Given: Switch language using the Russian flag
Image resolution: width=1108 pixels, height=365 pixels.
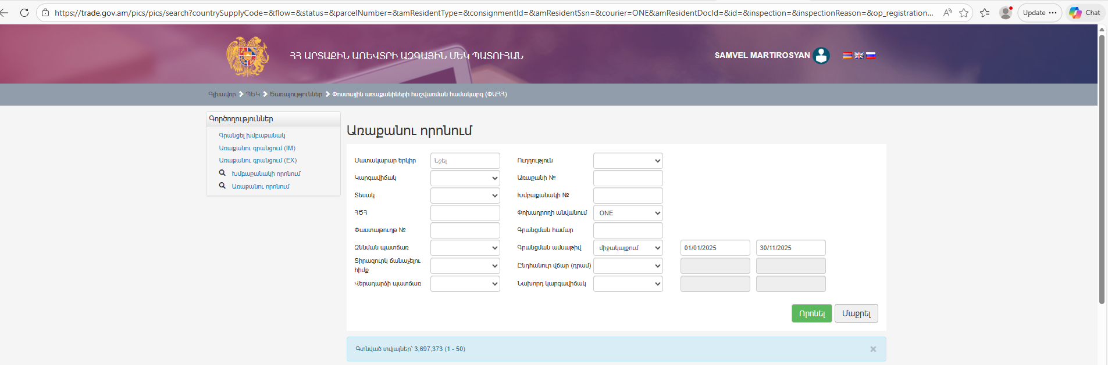Looking at the screenshot, I should [x=871, y=56].
